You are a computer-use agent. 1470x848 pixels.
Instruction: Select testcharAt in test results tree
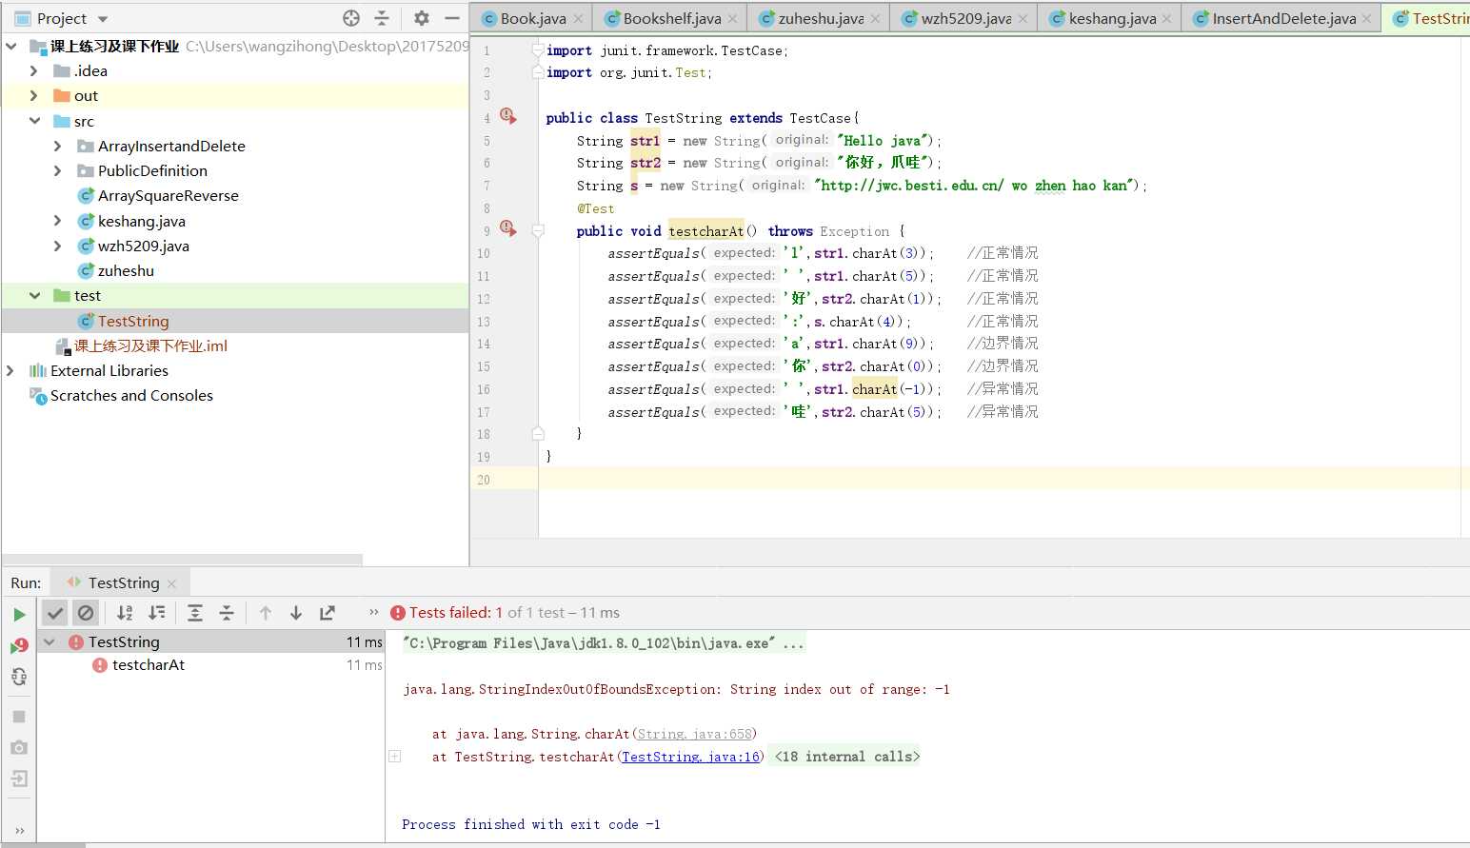149,664
